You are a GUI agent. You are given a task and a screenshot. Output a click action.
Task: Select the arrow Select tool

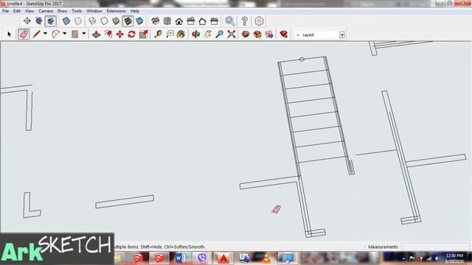(9, 35)
